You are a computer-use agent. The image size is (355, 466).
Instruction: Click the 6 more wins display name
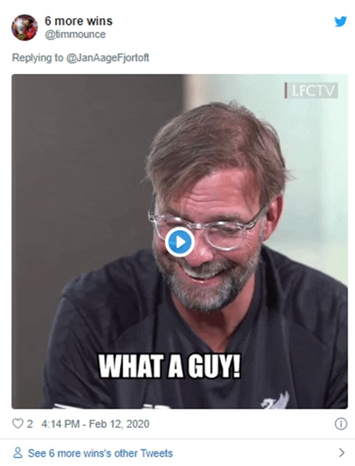tap(78, 21)
